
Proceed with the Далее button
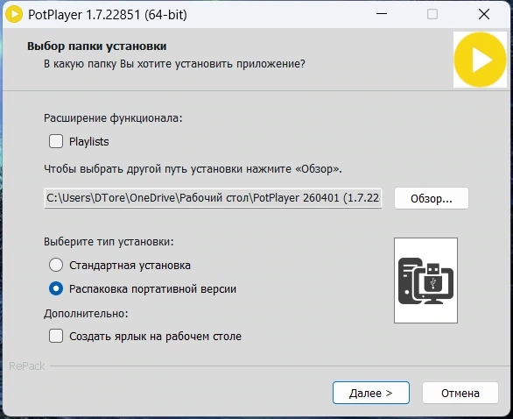[x=371, y=393]
